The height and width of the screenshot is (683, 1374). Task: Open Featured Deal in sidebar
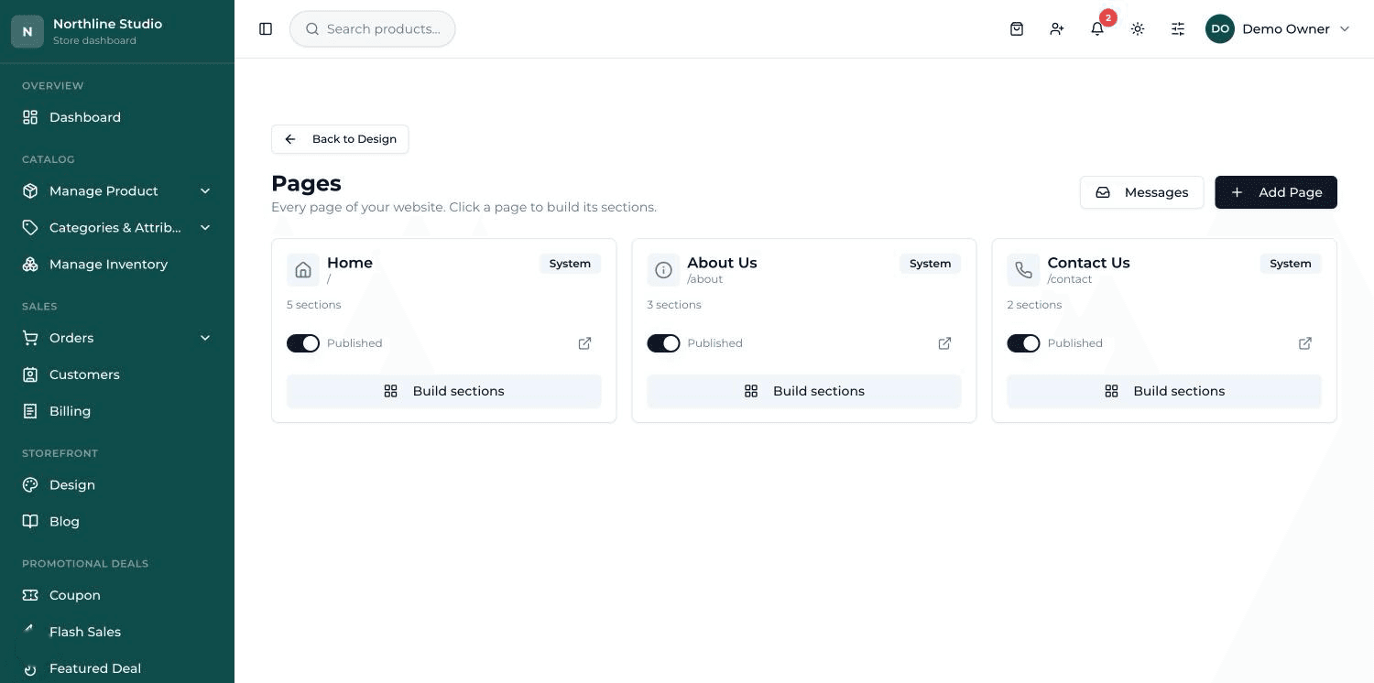click(x=117, y=668)
